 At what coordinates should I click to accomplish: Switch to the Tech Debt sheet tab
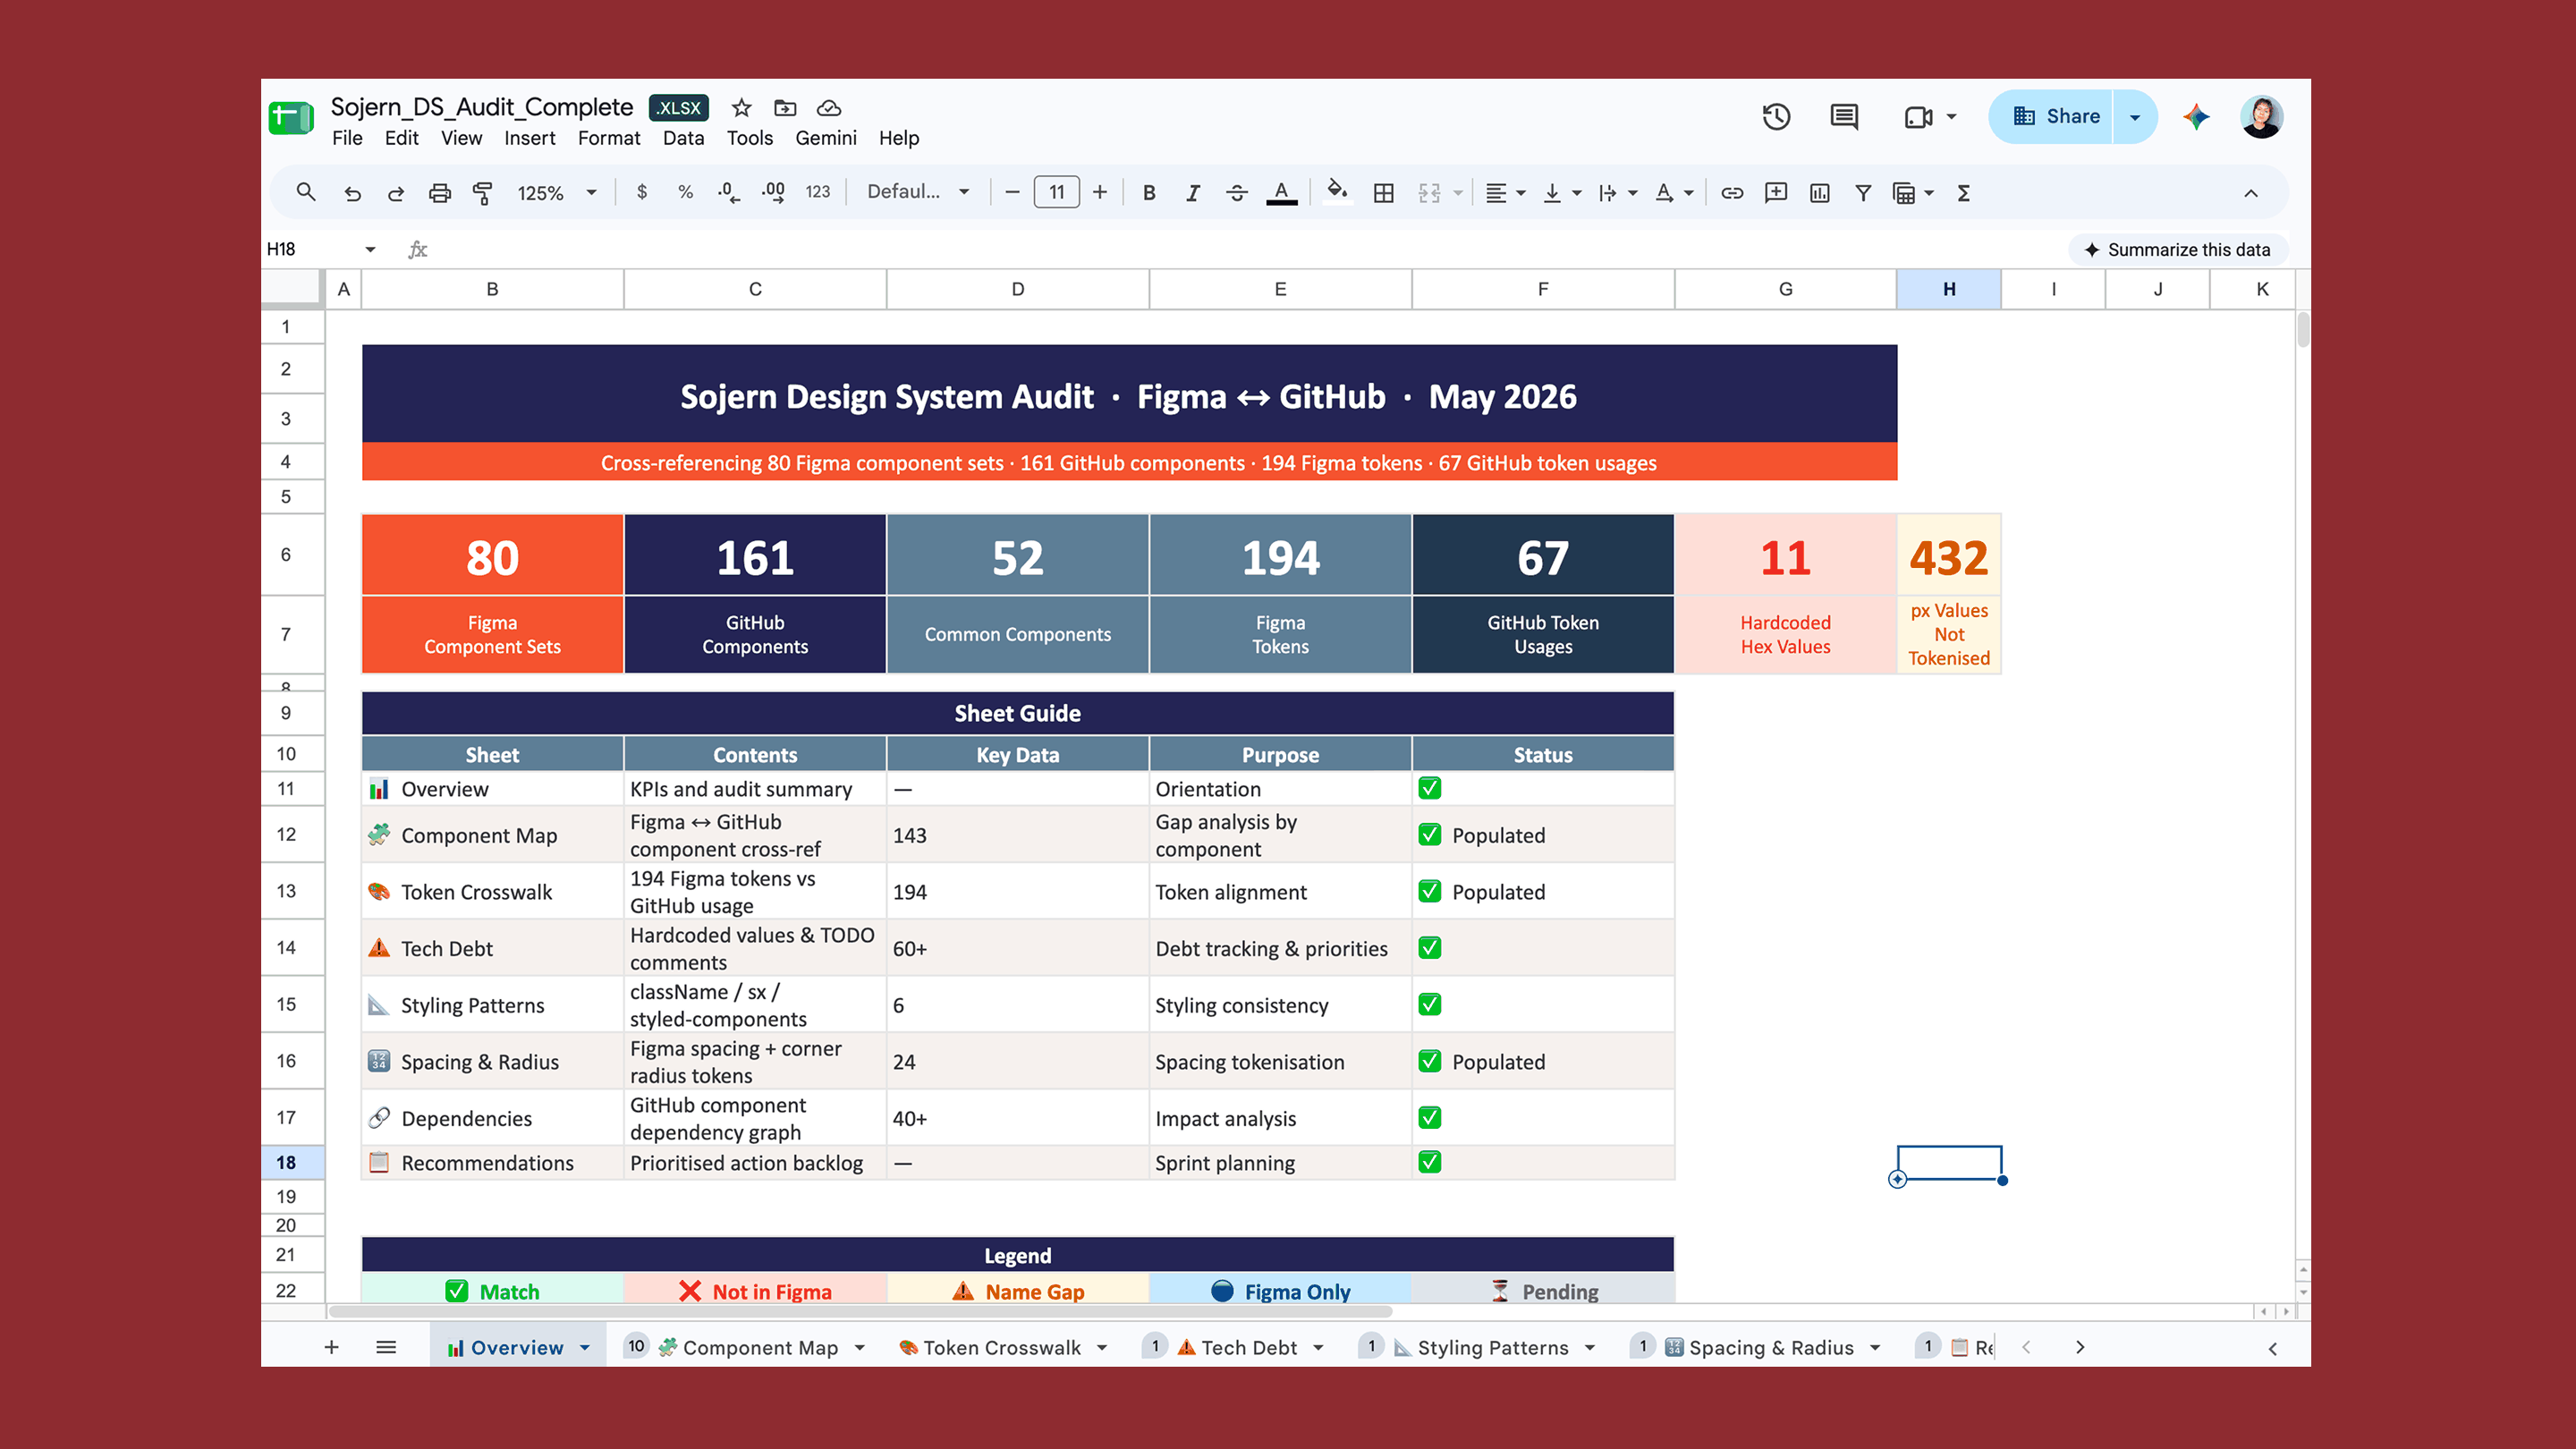coord(1248,1348)
